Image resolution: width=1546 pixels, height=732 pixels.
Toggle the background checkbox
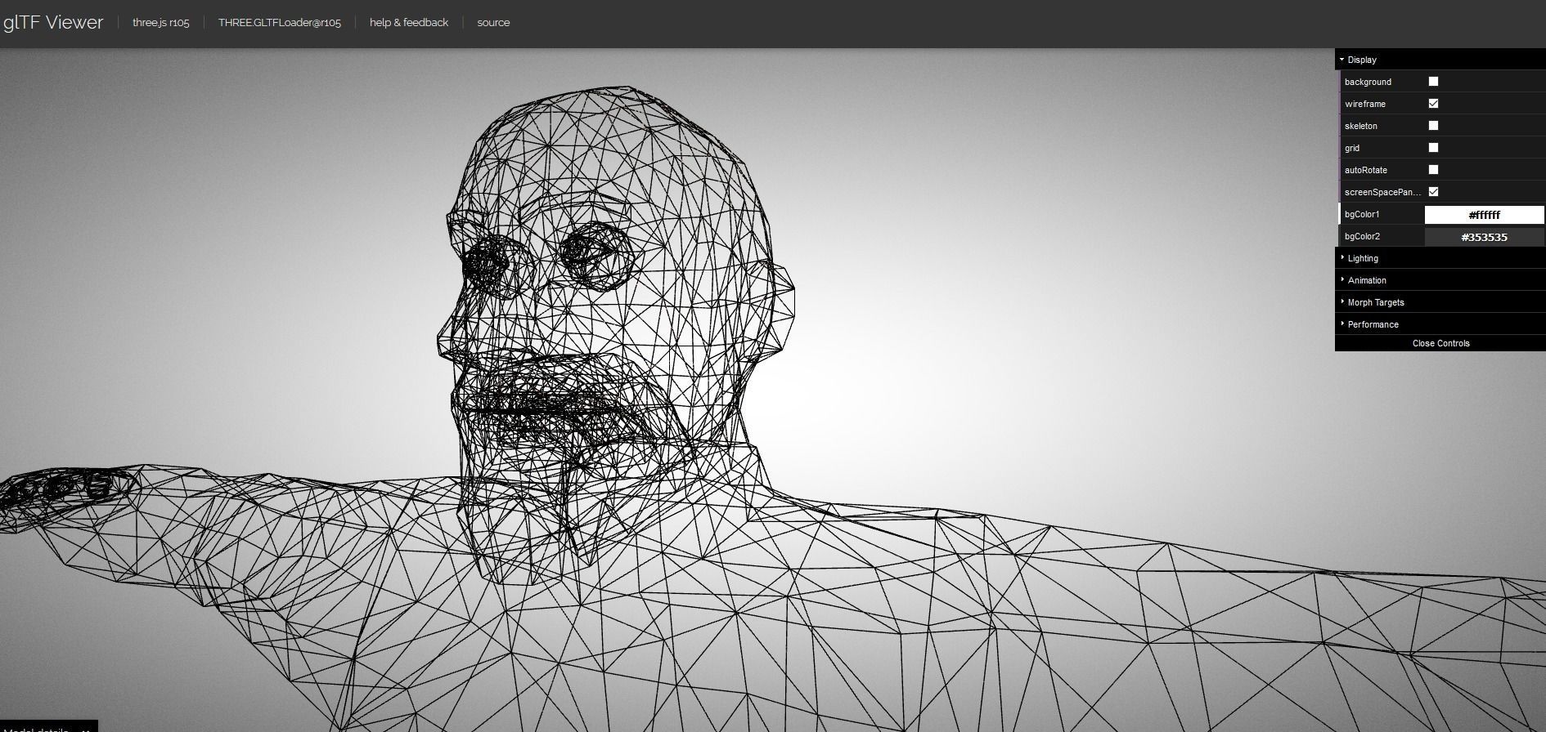1433,82
